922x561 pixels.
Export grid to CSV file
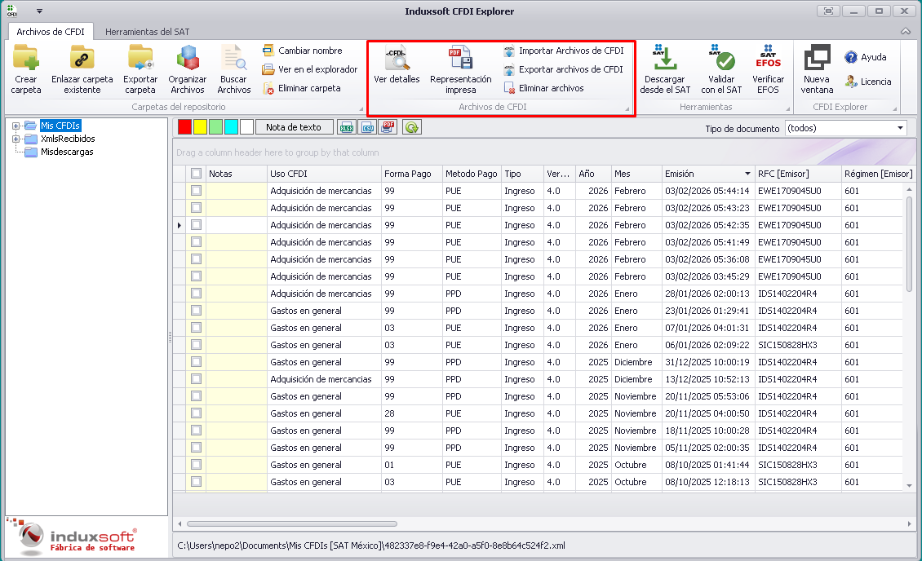tap(368, 127)
